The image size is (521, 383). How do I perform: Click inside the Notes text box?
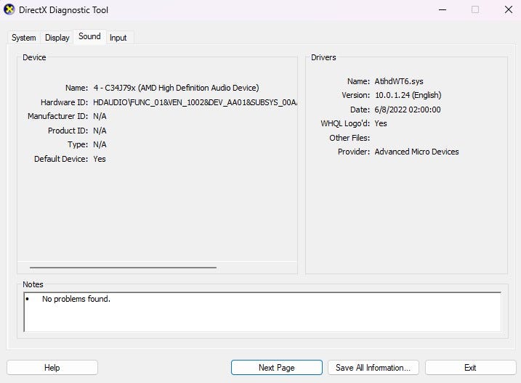262,312
